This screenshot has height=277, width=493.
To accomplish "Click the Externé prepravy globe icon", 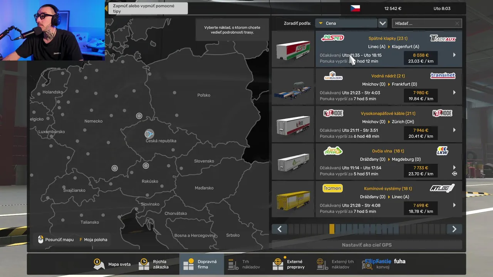I will (x=278, y=264).
